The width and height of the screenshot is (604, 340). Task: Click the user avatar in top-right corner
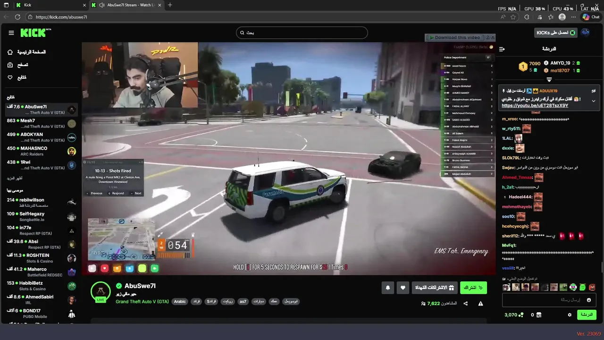(x=586, y=33)
